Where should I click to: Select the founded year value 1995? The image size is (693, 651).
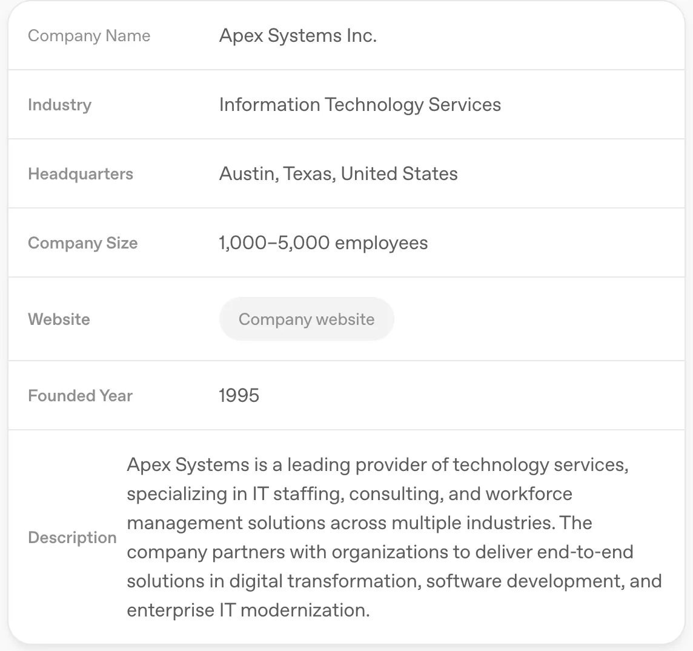point(239,396)
